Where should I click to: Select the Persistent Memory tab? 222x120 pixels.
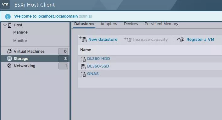click(x=161, y=24)
